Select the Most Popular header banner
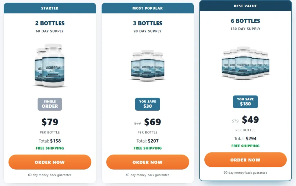 coord(148,8)
